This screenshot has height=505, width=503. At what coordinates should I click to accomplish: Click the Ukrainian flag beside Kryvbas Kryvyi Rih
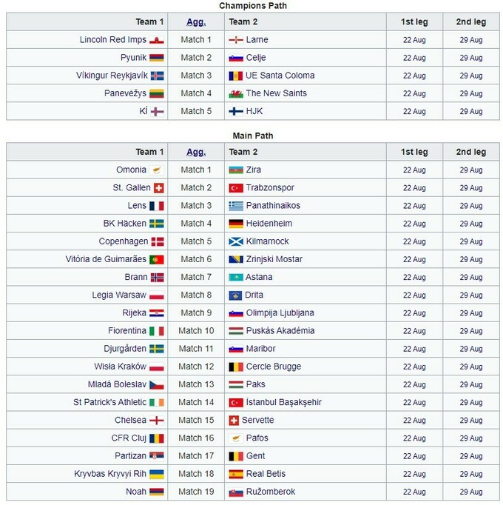point(156,474)
